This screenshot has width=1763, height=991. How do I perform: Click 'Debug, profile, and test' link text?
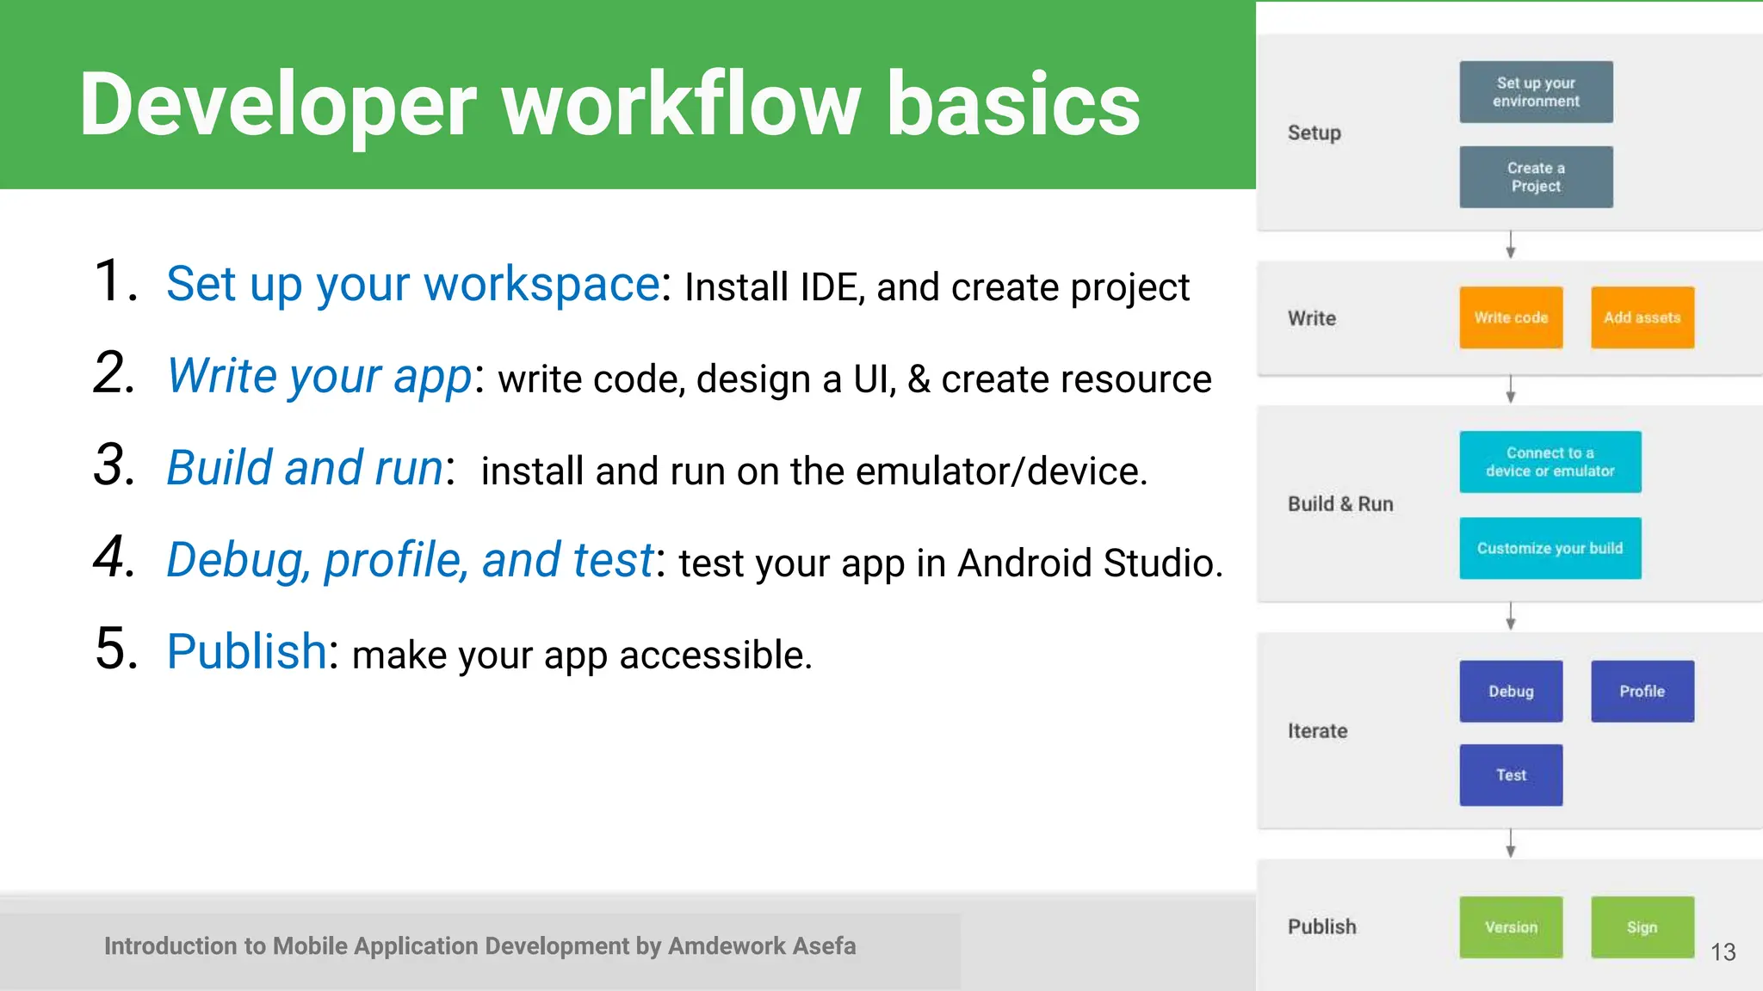[x=410, y=561]
